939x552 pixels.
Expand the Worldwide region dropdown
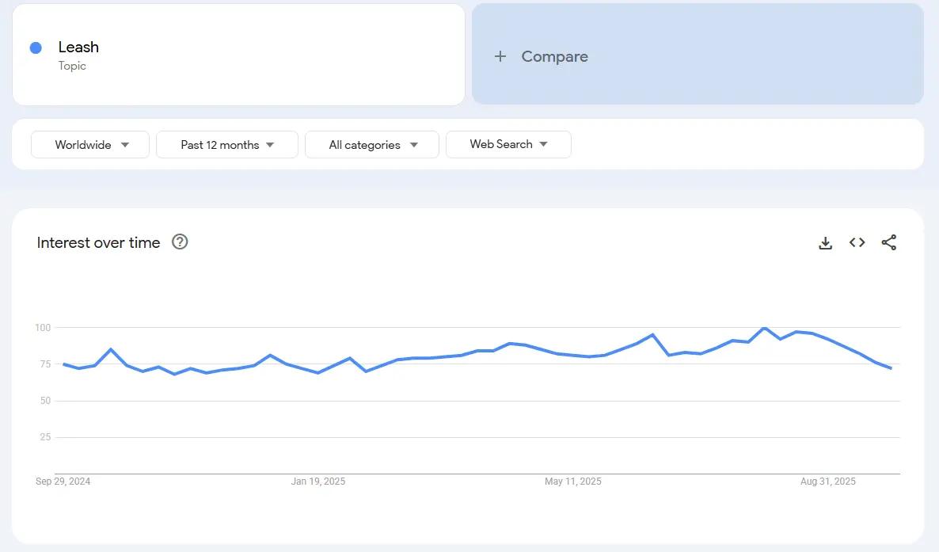coord(90,145)
